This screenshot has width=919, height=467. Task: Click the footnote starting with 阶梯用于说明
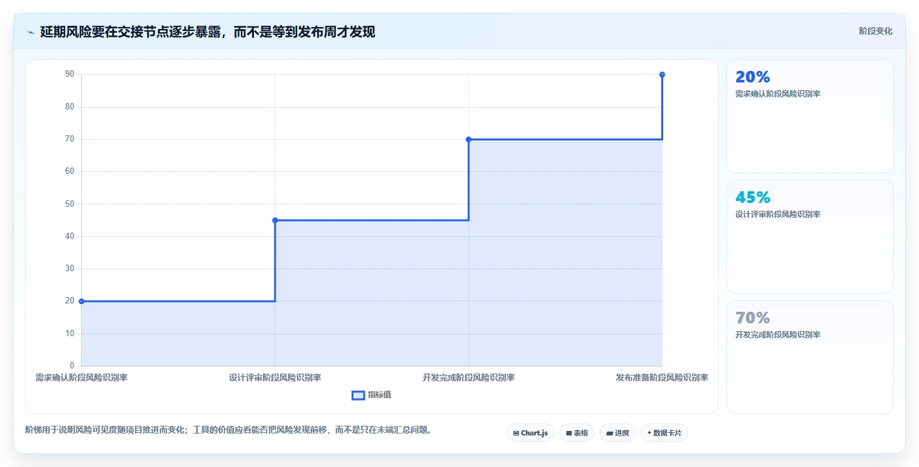228,430
